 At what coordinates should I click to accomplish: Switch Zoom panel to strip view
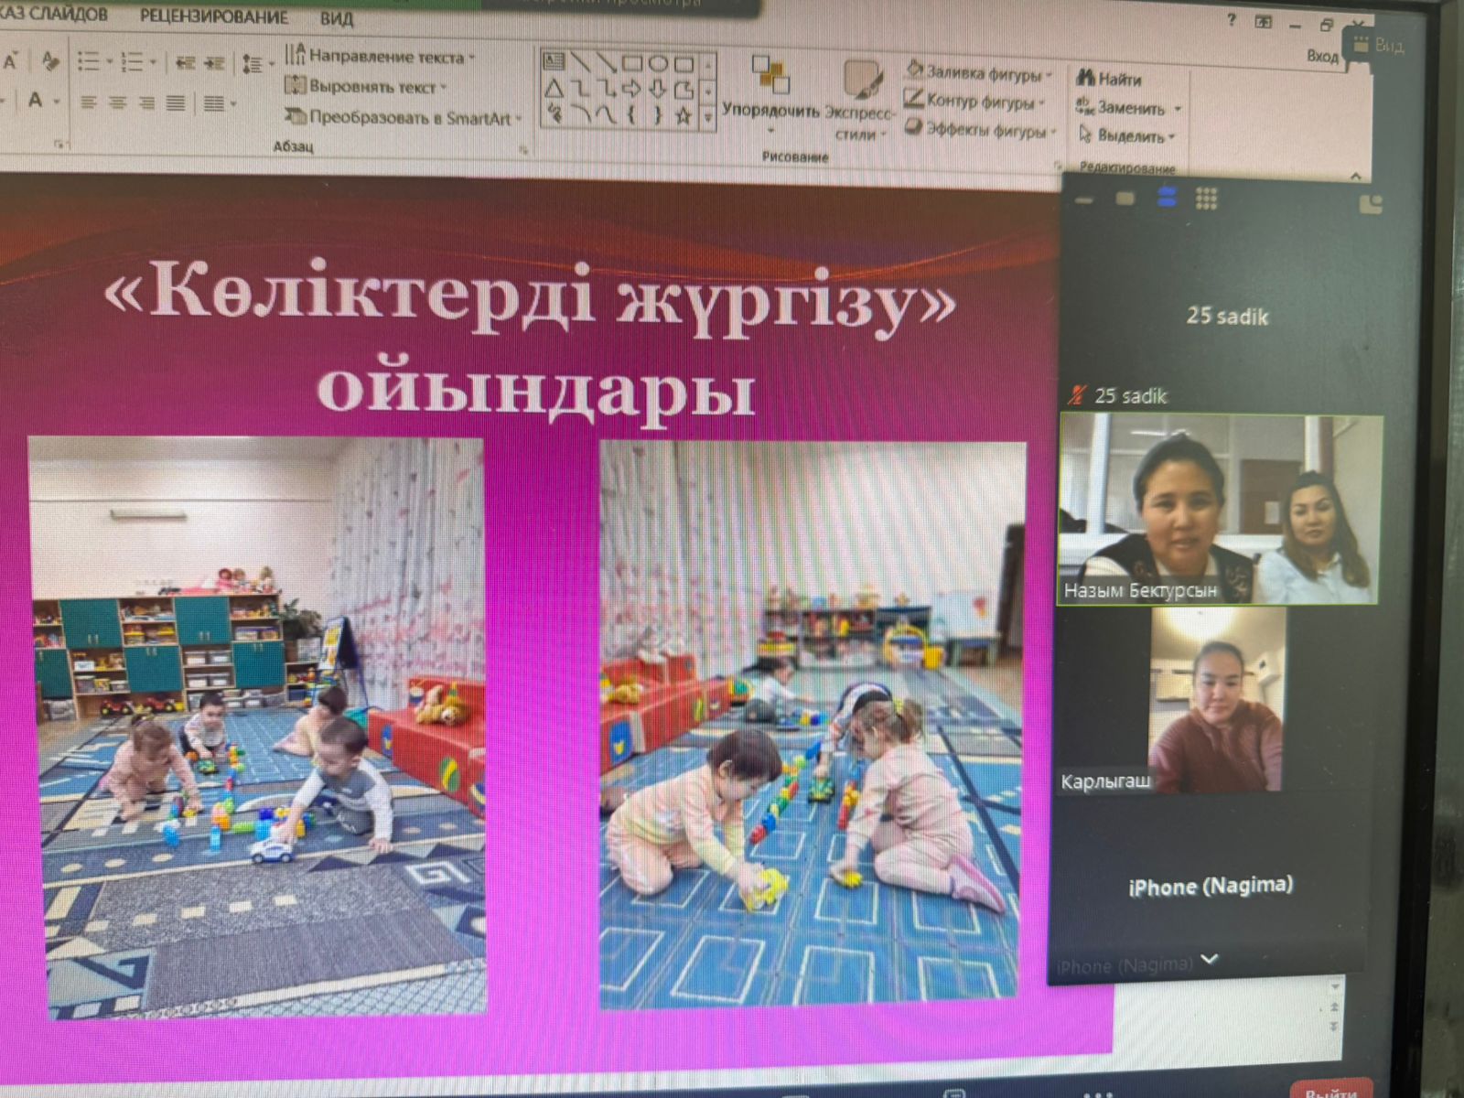(x=1167, y=197)
